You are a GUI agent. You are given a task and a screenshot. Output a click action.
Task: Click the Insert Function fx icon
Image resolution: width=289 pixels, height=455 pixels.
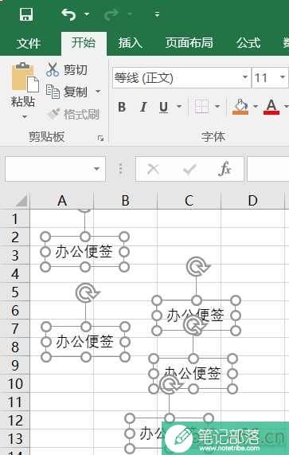point(225,169)
